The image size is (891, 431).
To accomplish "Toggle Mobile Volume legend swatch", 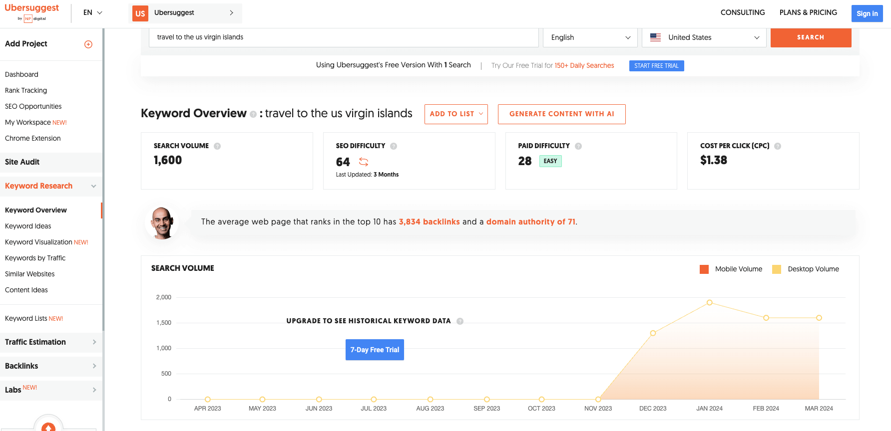I will click(704, 269).
